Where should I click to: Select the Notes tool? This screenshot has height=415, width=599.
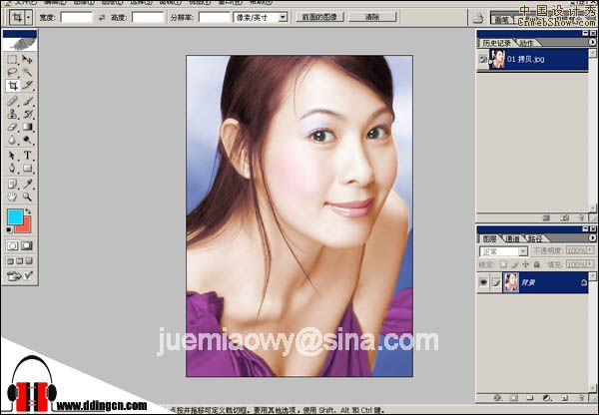click(x=12, y=184)
